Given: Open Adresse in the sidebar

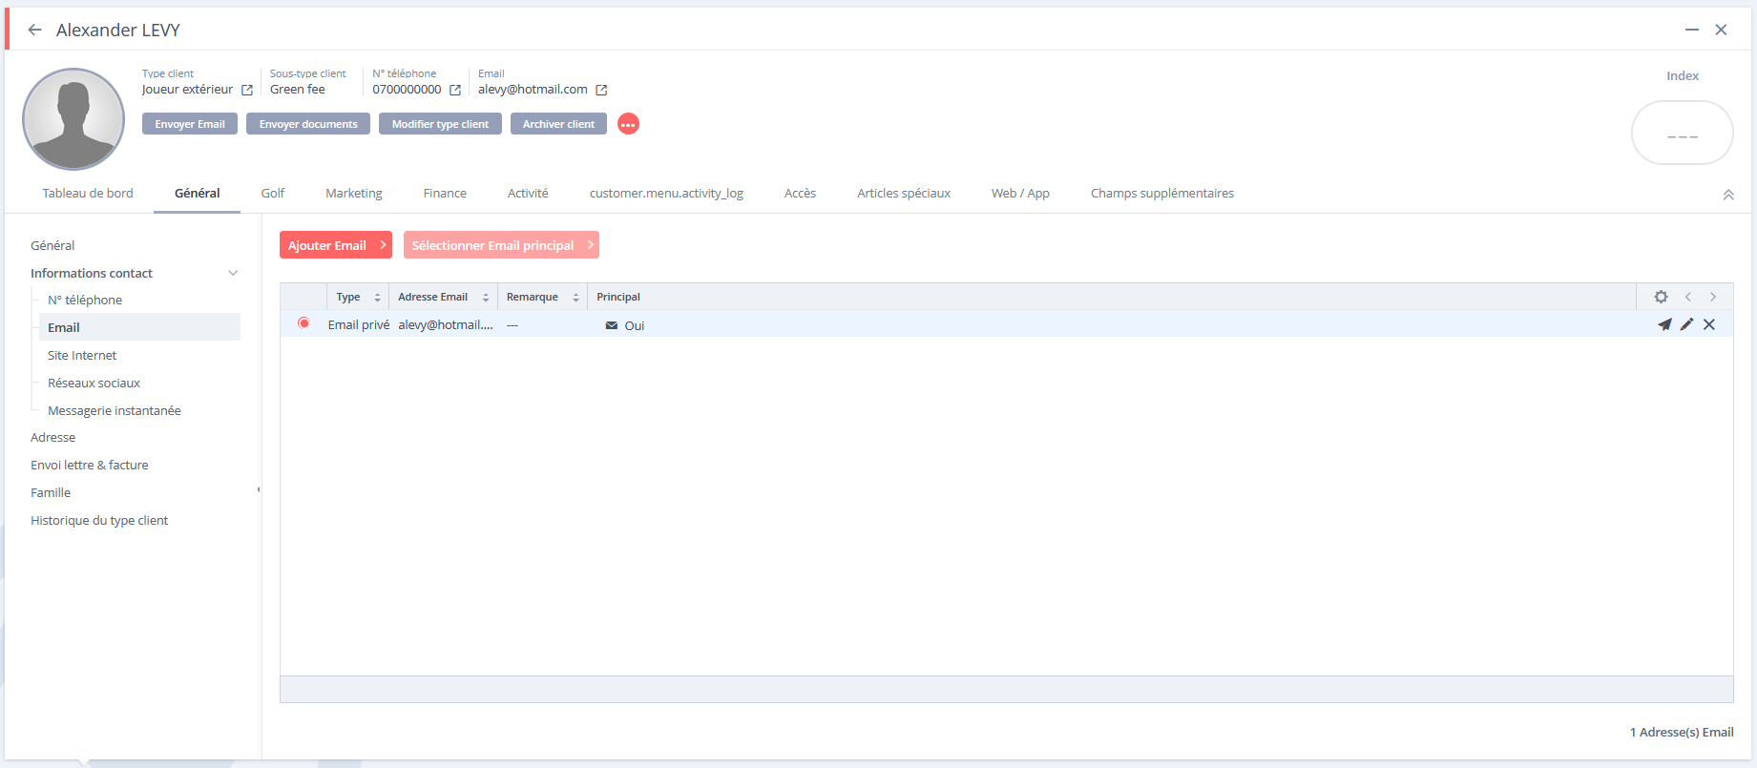Looking at the screenshot, I should point(52,437).
